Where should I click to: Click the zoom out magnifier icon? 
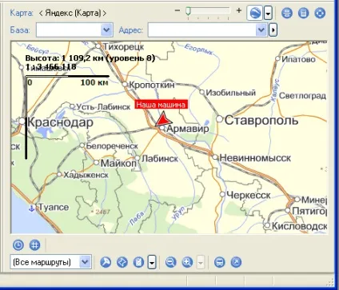click(170, 262)
